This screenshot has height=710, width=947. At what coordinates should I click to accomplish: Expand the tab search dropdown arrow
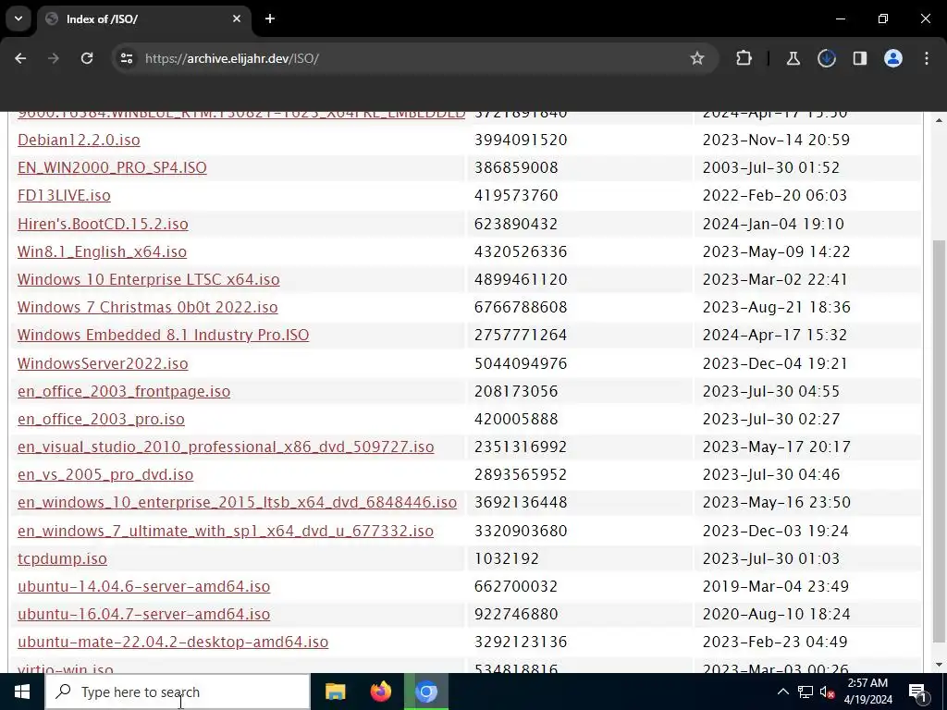click(x=18, y=18)
